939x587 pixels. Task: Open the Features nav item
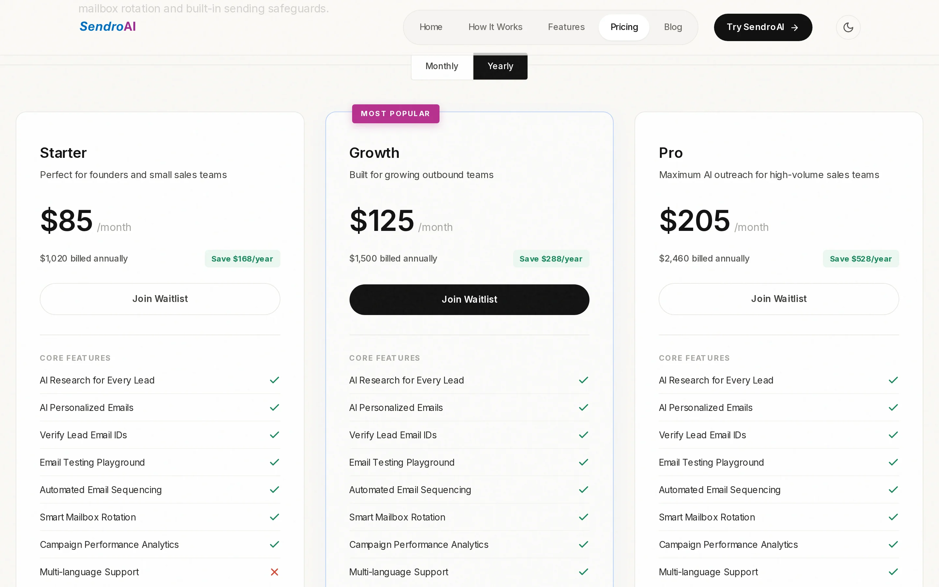click(566, 27)
